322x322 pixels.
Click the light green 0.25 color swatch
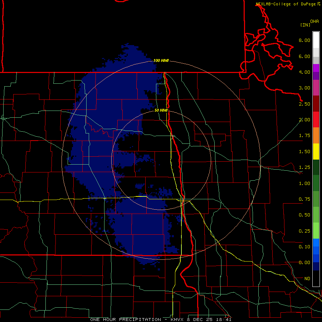(x=316, y=231)
